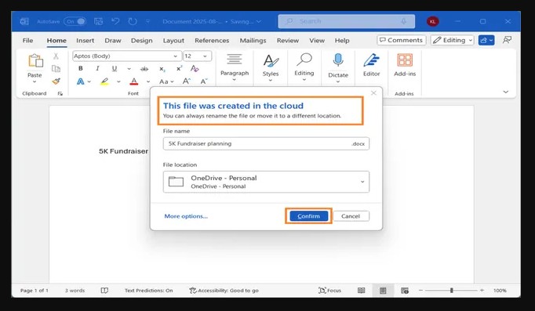Image resolution: width=535 pixels, height=311 pixels.
Task: Click the File name input field
Action: [x=266, y=143]
